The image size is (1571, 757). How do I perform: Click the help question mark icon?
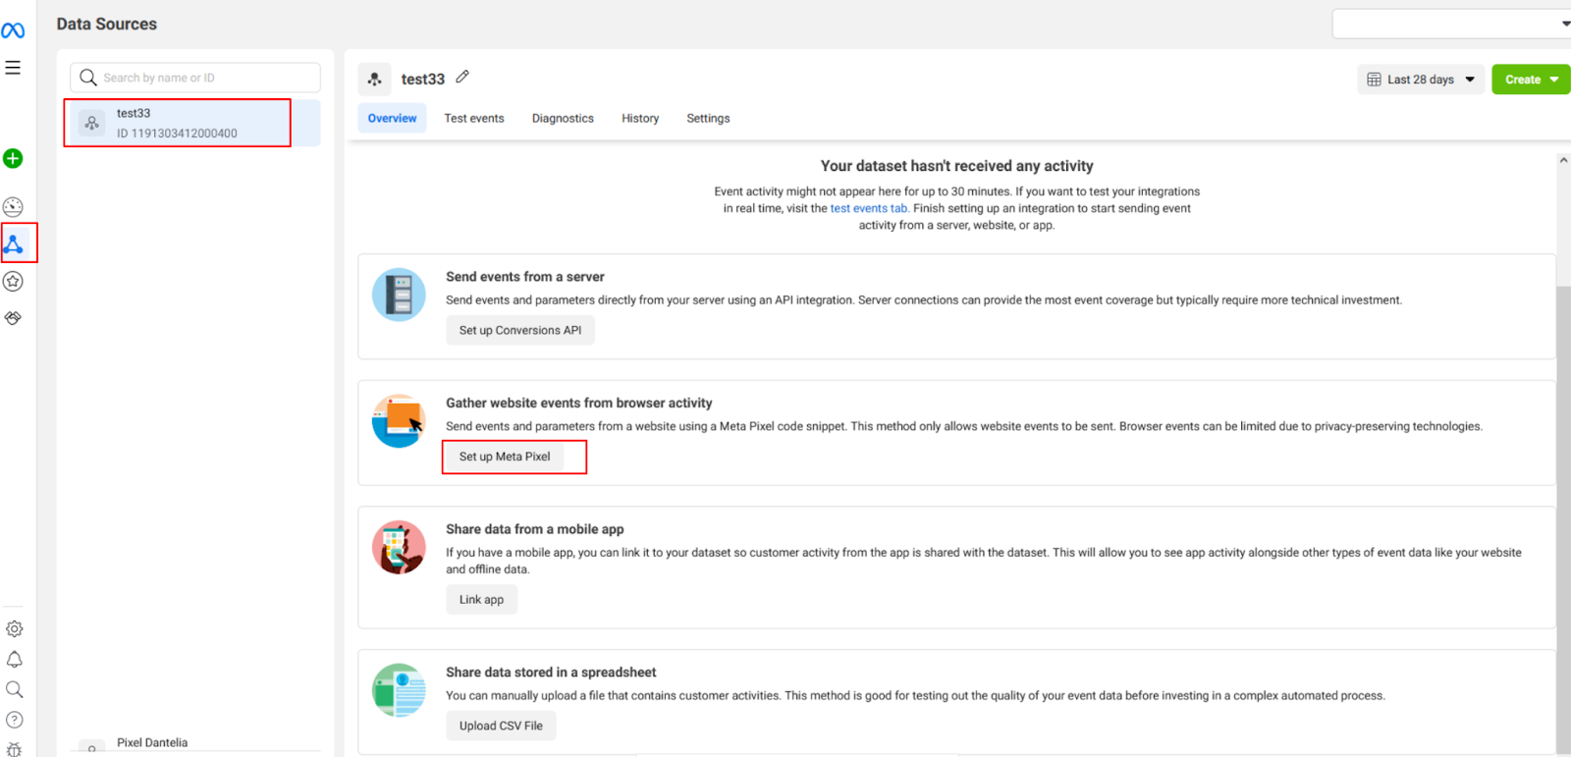14,720
